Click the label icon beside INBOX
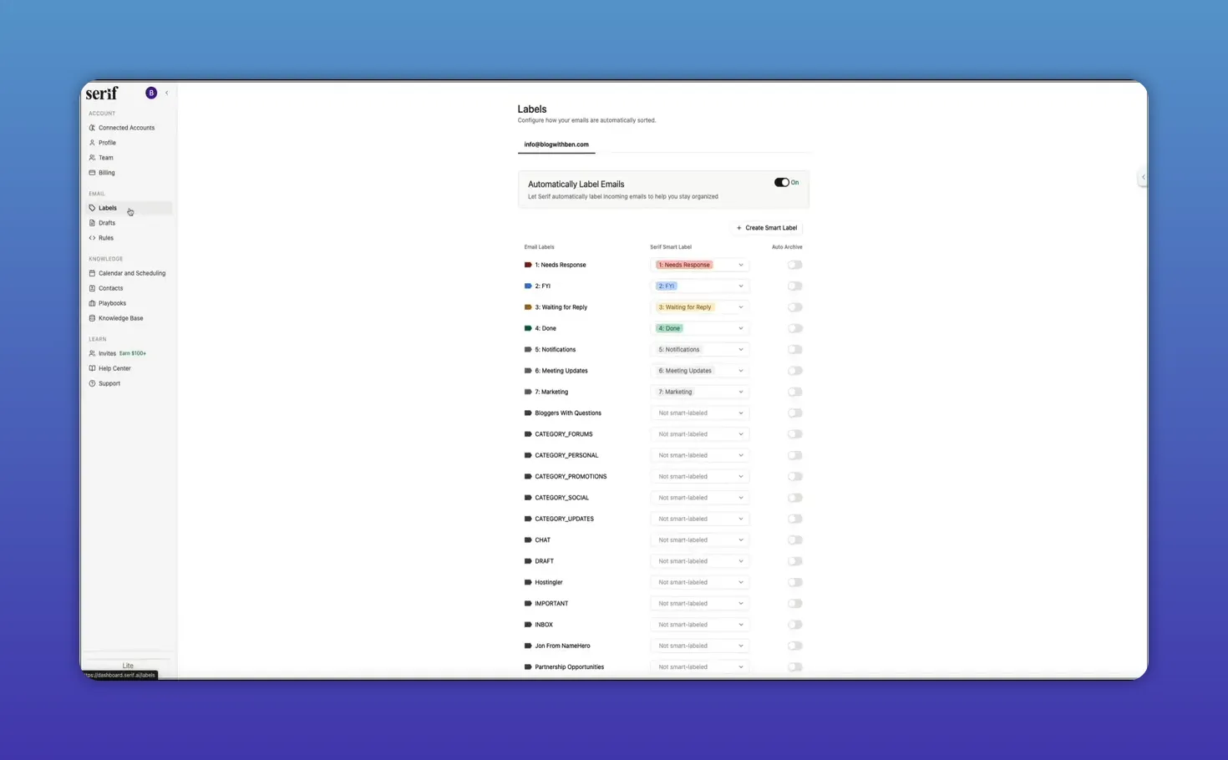The image size is (1228, 760). [x=528, y=625]
